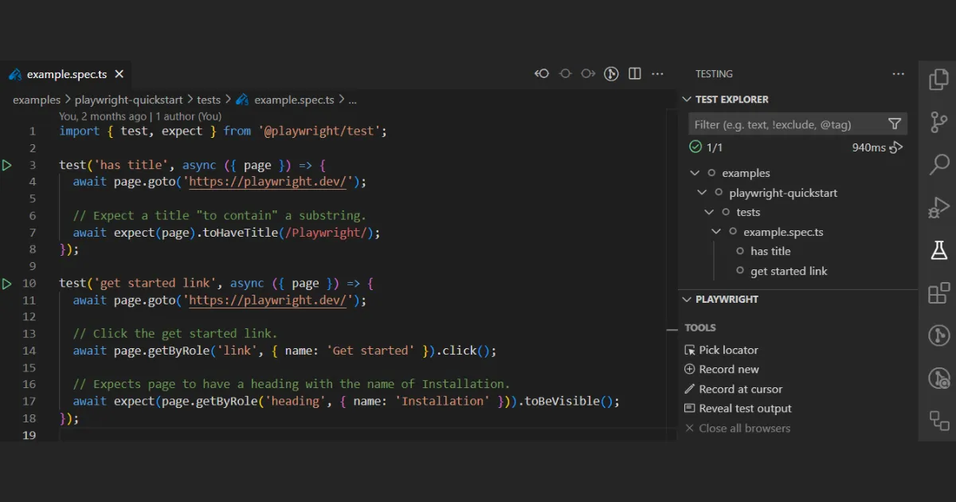Click the middle commit circle icon in editor toolbar
This screenshot has width=956, height=502.
[565, 73]
